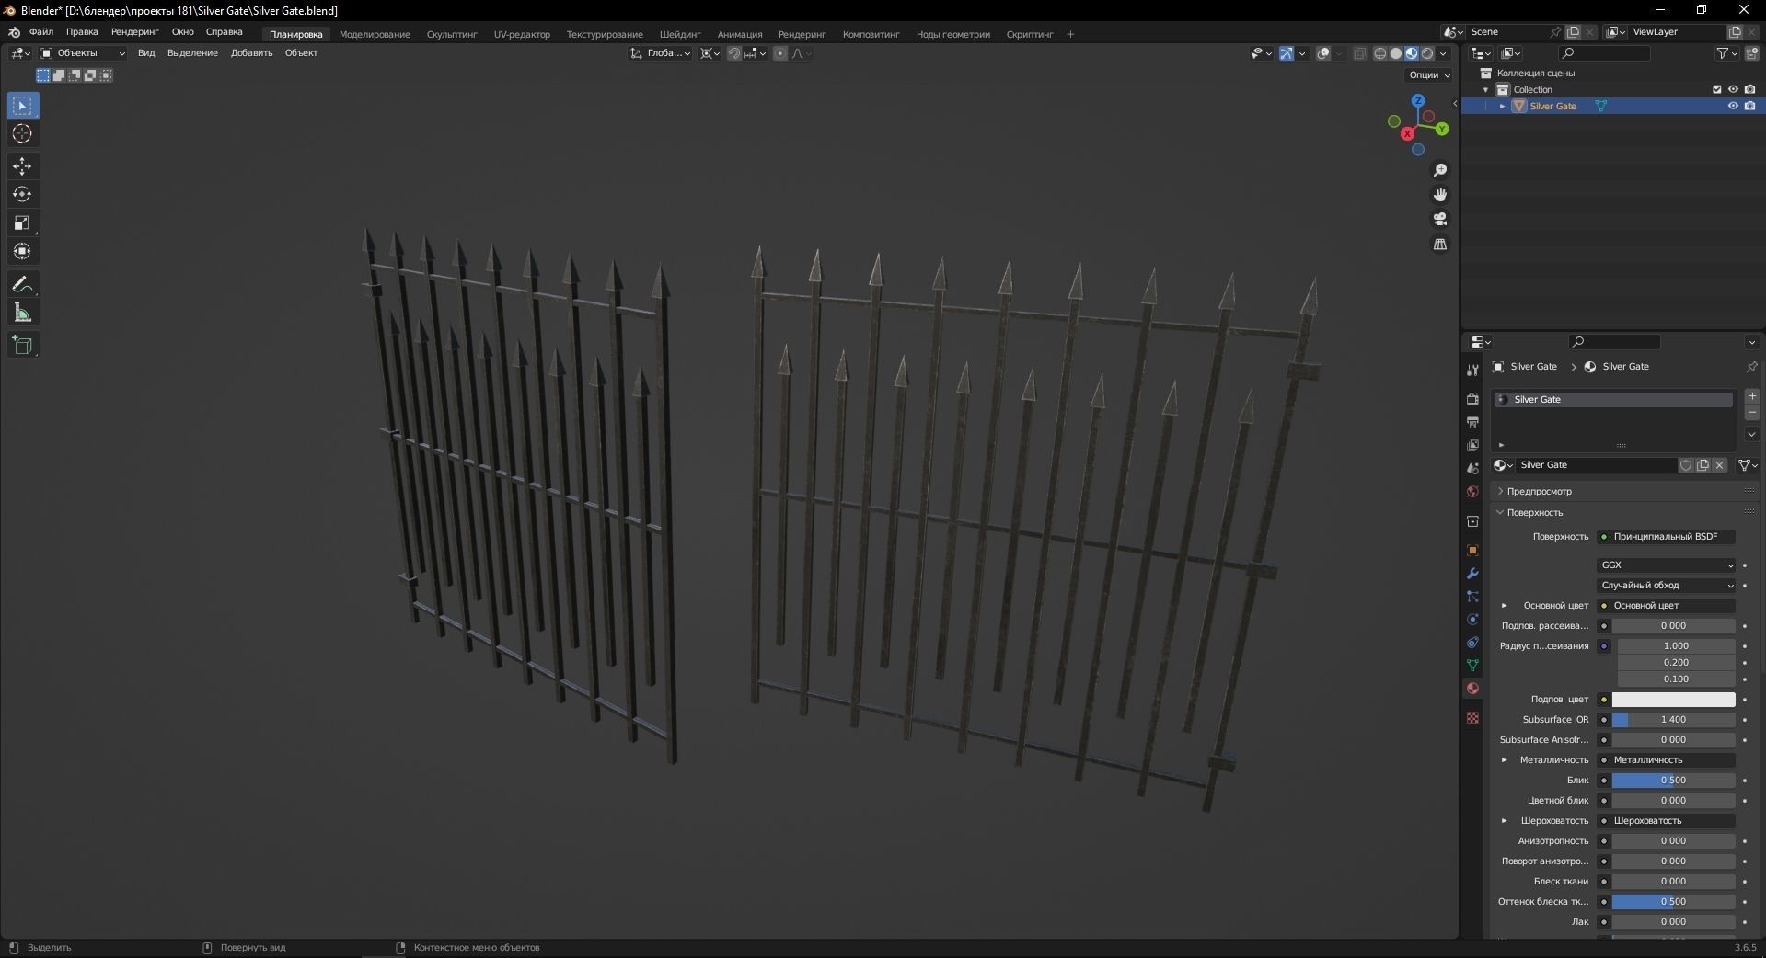The image size is (1766, 958).
Task: Expand the Roughness node input
Action: coord(1505,821)
